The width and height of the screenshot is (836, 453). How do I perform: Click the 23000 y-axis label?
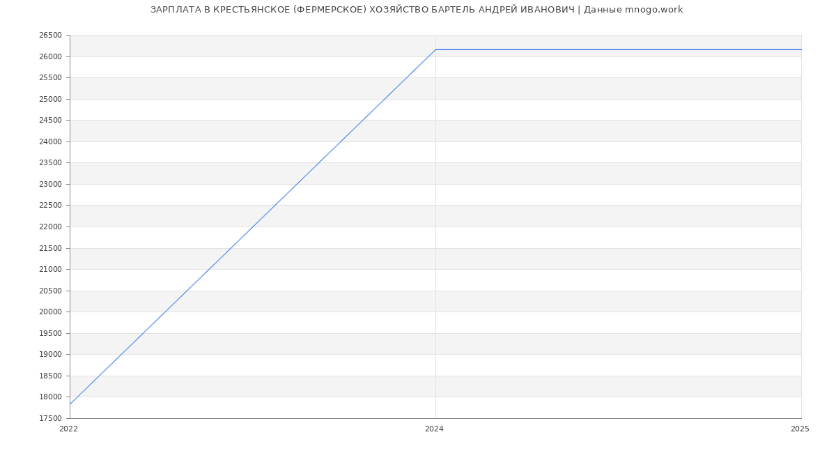(50, 184)
